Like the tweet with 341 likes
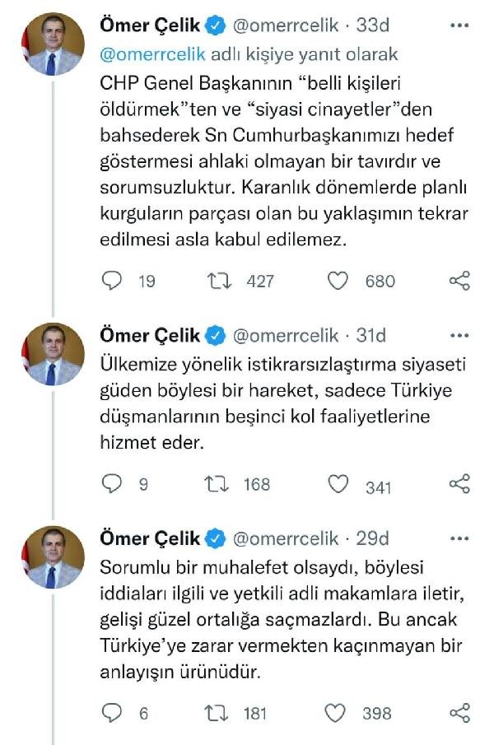 338,485
